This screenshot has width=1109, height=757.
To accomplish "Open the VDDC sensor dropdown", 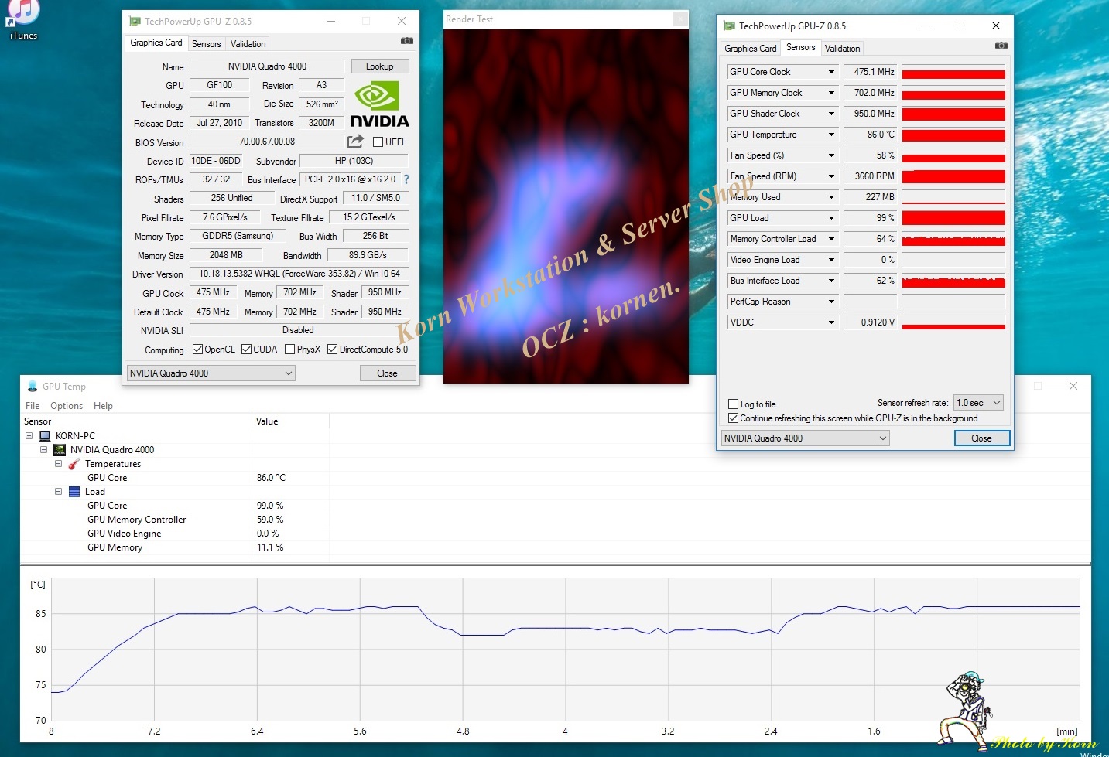I will tap(832, 322).
